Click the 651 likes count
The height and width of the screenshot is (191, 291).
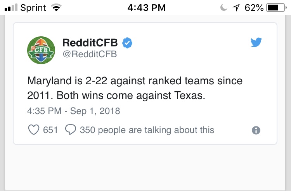click(x=50, y=130)
